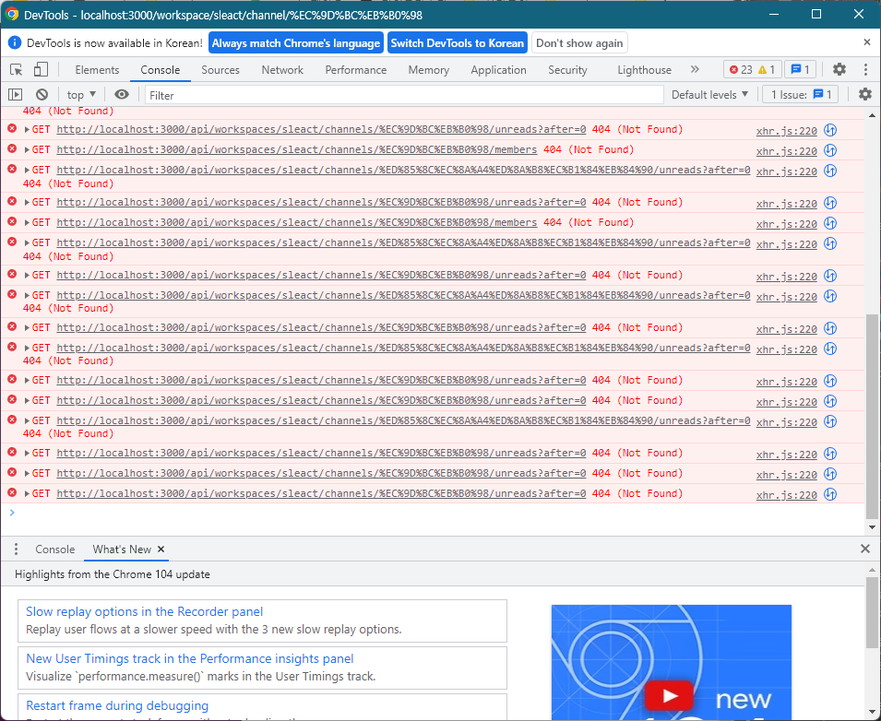Open the Lighthouse tab
This screenshot has width=881, height=721.
(x=645, y=70)
